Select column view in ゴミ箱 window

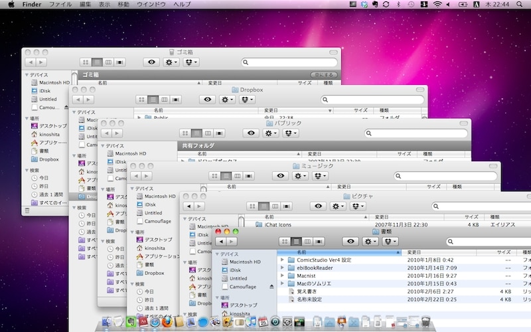pyautogui.click(x=108, y=62)
